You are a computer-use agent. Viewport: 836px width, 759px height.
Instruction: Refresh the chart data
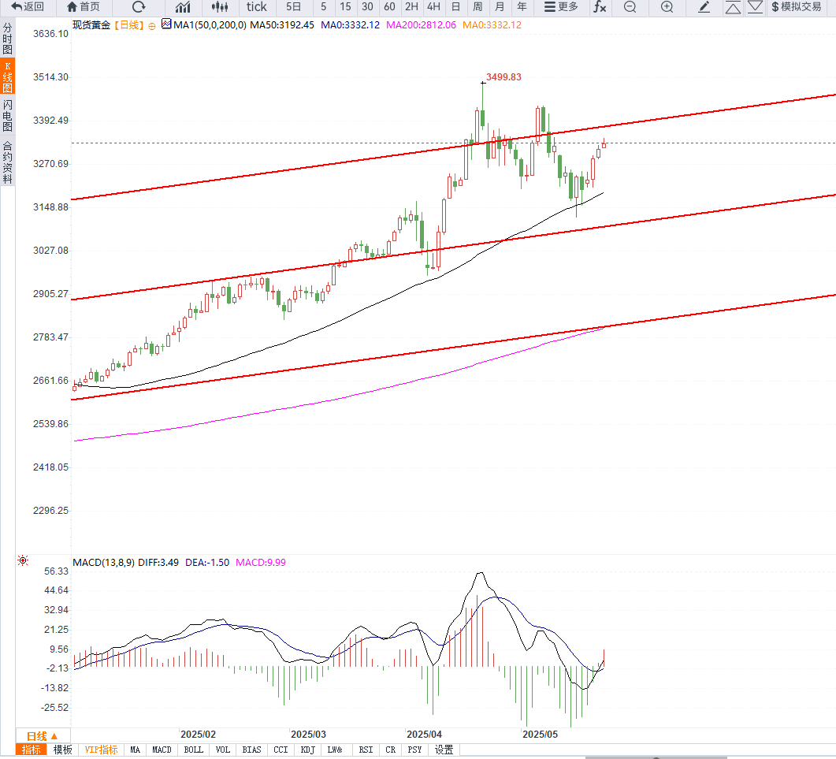point(139,7)
